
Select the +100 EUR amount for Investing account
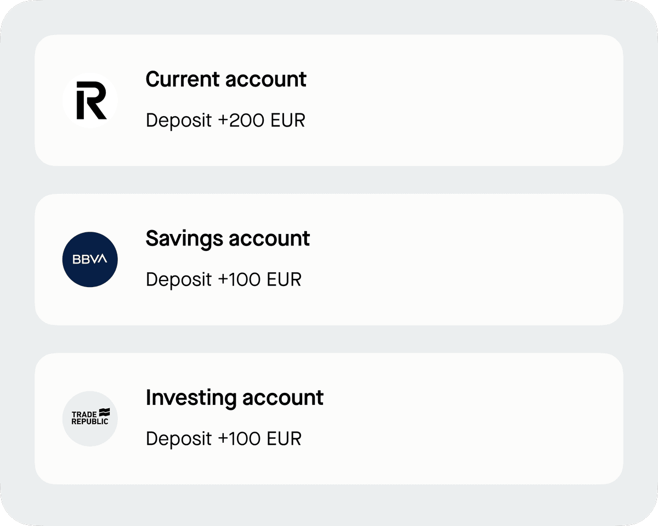[x=260, y=439]
